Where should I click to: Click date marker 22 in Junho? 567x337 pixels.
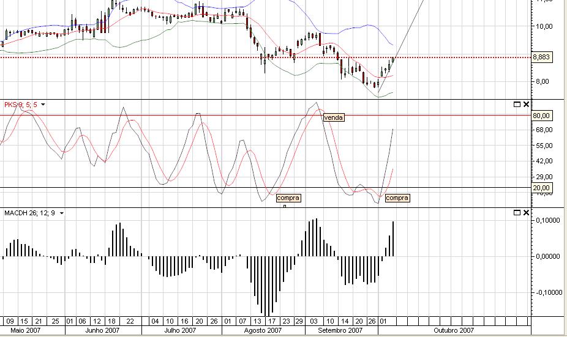[x=130, y=321]
